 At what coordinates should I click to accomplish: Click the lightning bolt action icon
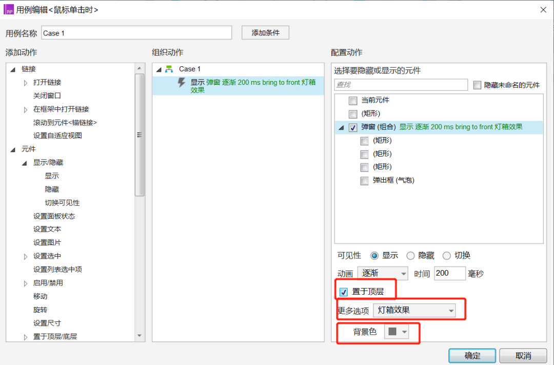(x=181, y=83)
